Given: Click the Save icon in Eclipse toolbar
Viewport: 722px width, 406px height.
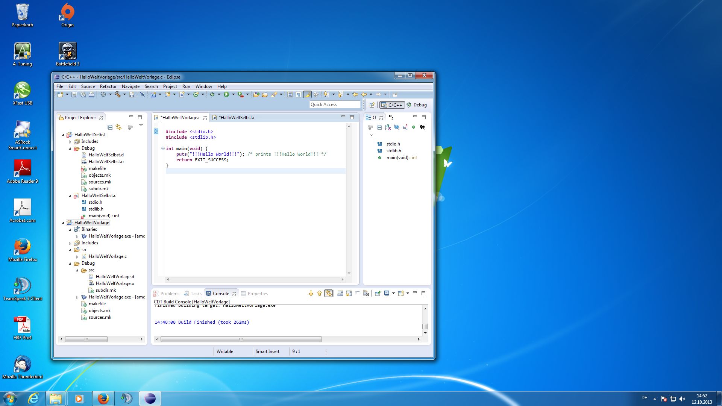Looking at the screenshot, I should click(74, 95).
